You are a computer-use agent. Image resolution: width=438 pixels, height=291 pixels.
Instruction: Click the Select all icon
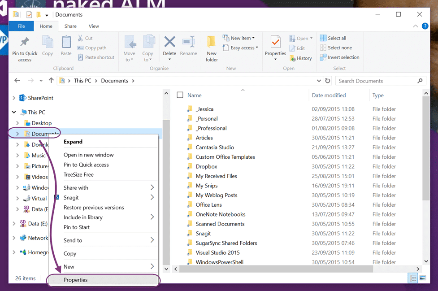click(323, 38)
